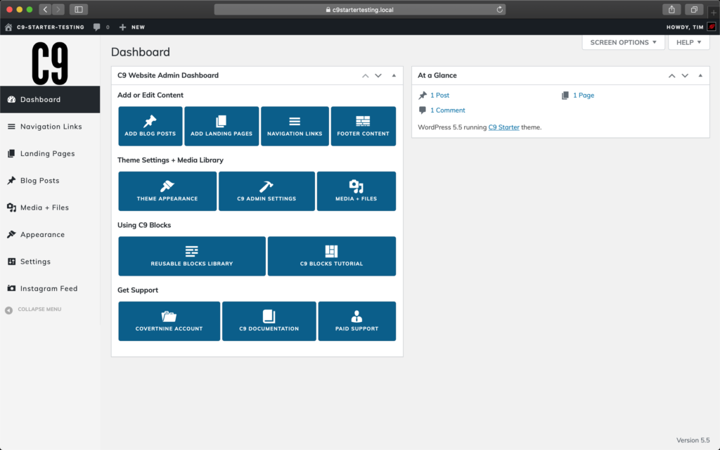Screen dimensions: 720x450
Task: Open Navigation Links in the sidebar
Action: 50,127
